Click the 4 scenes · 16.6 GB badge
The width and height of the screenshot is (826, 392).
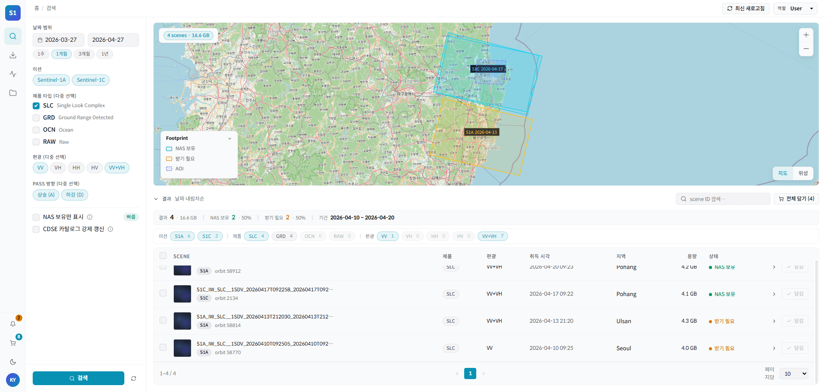[x=188, y=35]
